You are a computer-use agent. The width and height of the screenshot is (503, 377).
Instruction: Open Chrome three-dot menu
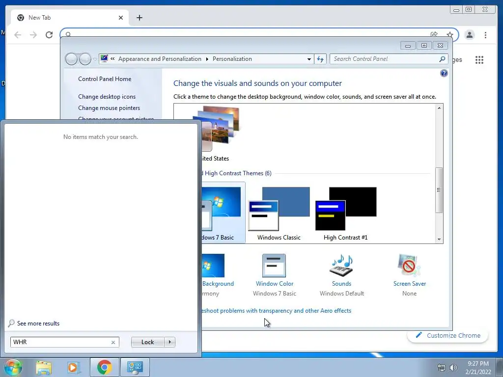click(x=485, y=35)
